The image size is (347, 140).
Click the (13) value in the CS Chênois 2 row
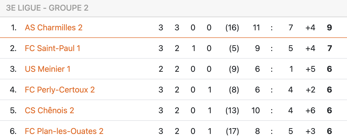pos(232,110)
